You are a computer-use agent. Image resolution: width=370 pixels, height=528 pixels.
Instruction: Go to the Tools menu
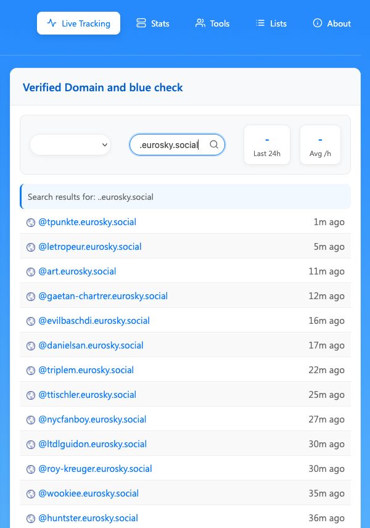coord(212,23)
